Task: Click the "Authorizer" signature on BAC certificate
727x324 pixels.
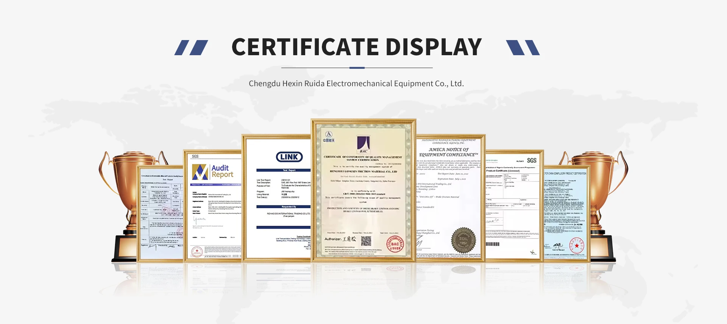Action: tap(340, 239)
